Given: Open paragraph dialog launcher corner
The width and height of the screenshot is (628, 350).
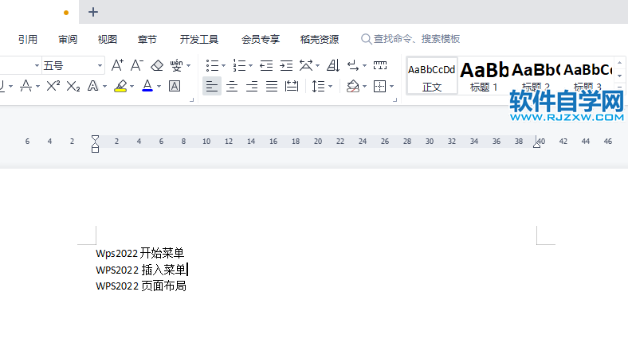Looking at the screenshot, I should pyautogui.click(x=395, y=100).
